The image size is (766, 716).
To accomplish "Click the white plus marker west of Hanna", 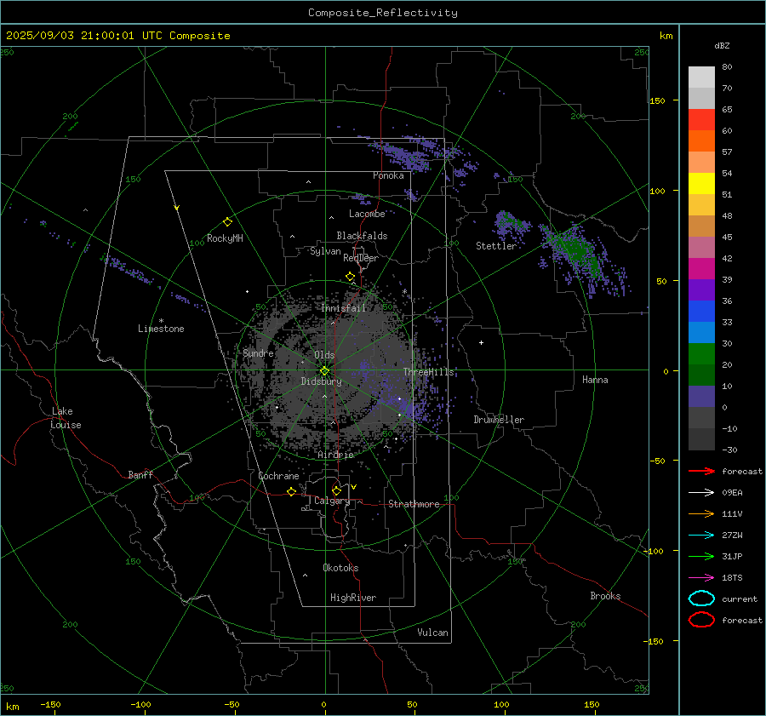I will tap(481, 342).
